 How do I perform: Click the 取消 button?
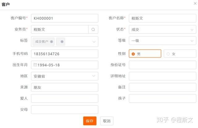(x=107, y=121)
